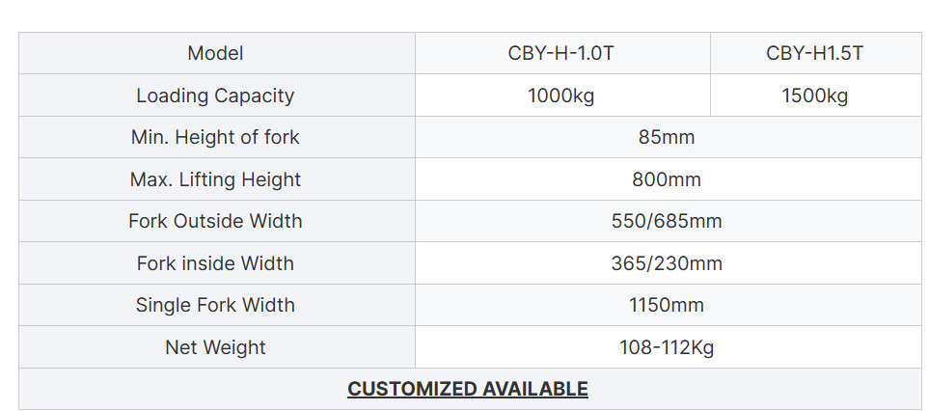Click the 800mm value cell
The image size is (929, 411).
point(669,179)
